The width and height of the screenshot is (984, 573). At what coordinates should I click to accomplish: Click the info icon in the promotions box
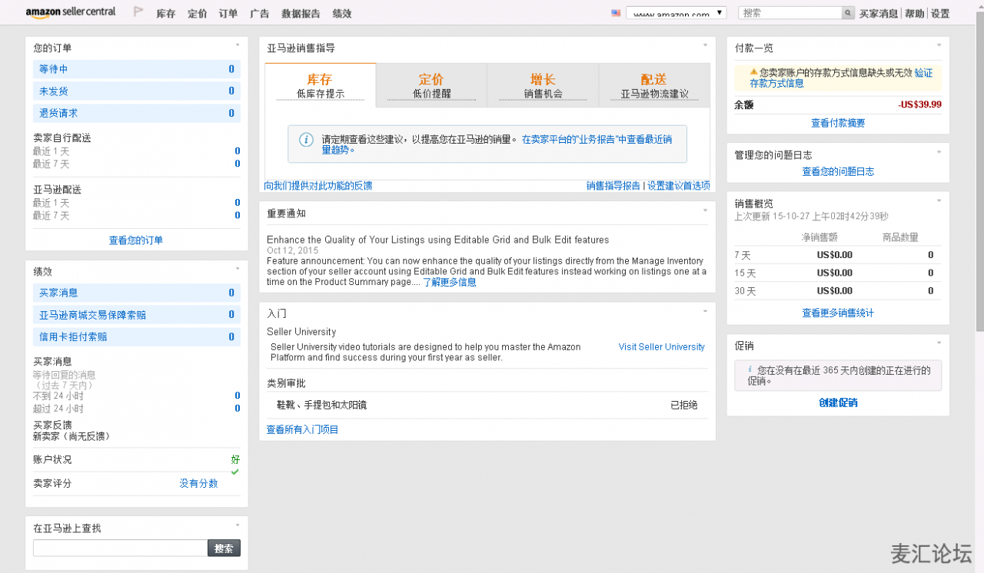pyautogui.click(x=750, y=369)
